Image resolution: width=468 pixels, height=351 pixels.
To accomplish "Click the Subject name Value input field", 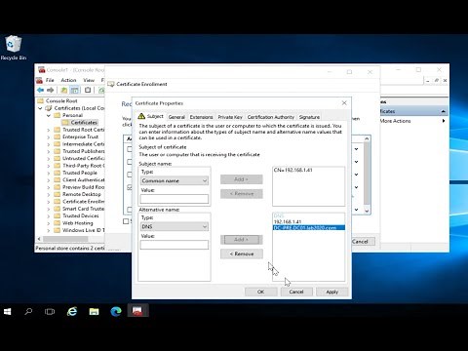I will click(175, 199).
